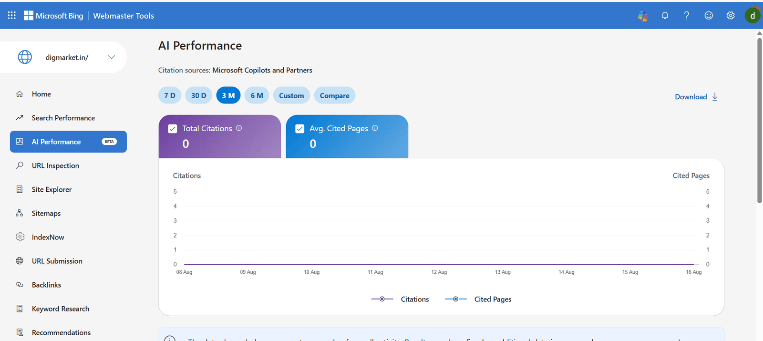The image size is (763, 341).
Task: Click the '16 Aug' axis label
Action: coord(694,272)
